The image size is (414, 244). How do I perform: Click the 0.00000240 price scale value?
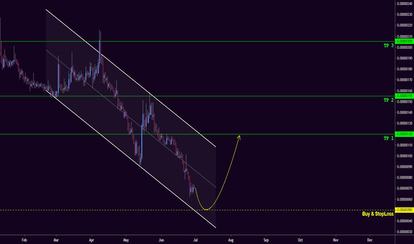[405, 4]
